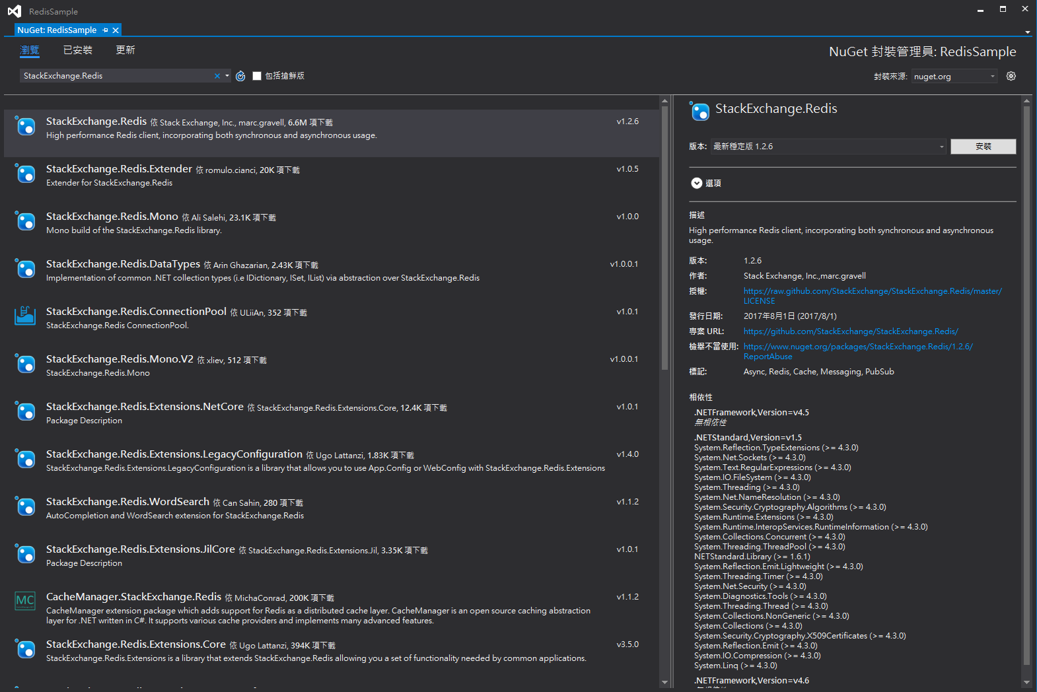The width and height of the screenshot is (1037, 692).
Task: Close the NuGet: RedisSample tab
Action: coord(116,30)
